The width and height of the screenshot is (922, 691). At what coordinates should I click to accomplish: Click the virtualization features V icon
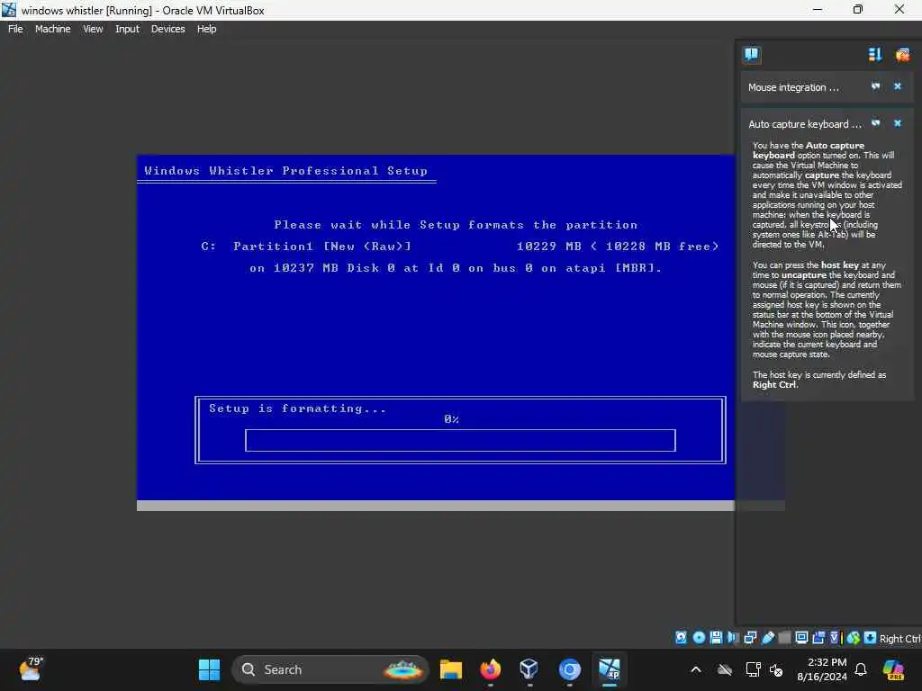[x=835, y=638]
